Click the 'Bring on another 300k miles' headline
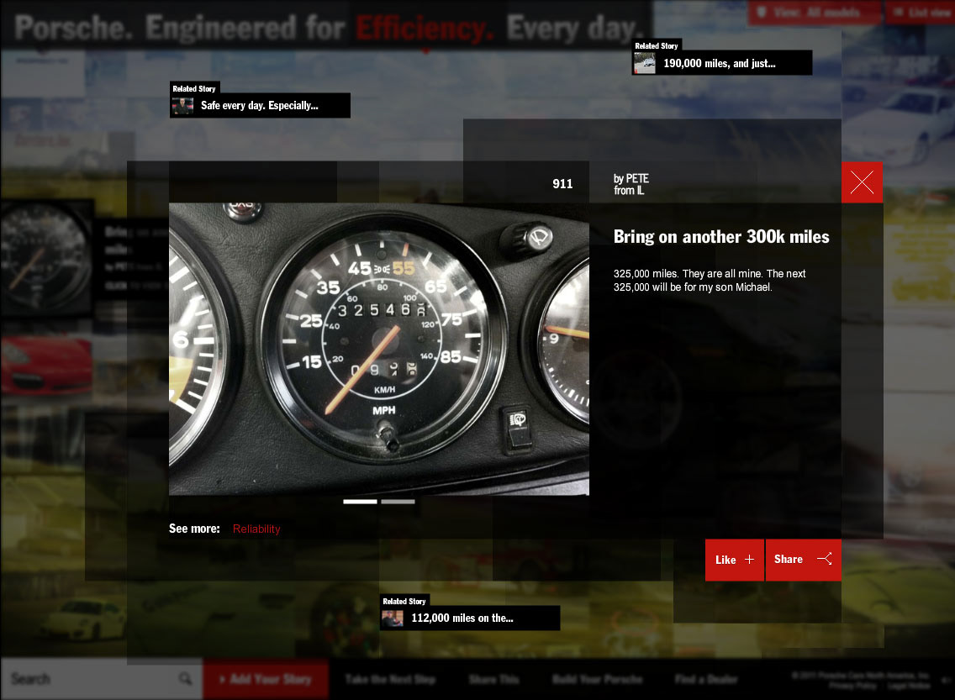The height and width of the screenshot is (700, 955). tap(721, 237)
